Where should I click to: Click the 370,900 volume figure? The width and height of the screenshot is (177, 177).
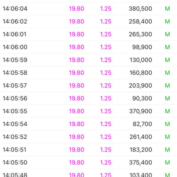point(140,111)
